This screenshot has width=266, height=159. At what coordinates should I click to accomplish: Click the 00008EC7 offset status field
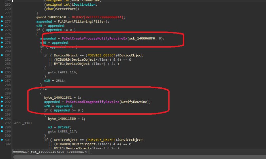[x=21, y=152]
